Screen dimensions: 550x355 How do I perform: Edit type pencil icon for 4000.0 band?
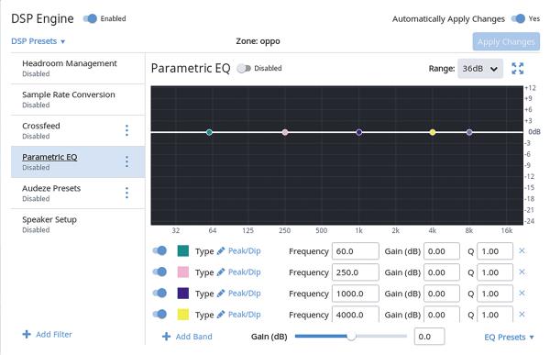[221, 314]
